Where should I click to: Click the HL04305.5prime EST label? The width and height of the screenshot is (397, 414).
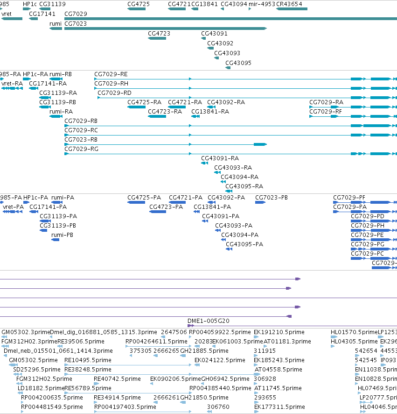coord(354,342)
